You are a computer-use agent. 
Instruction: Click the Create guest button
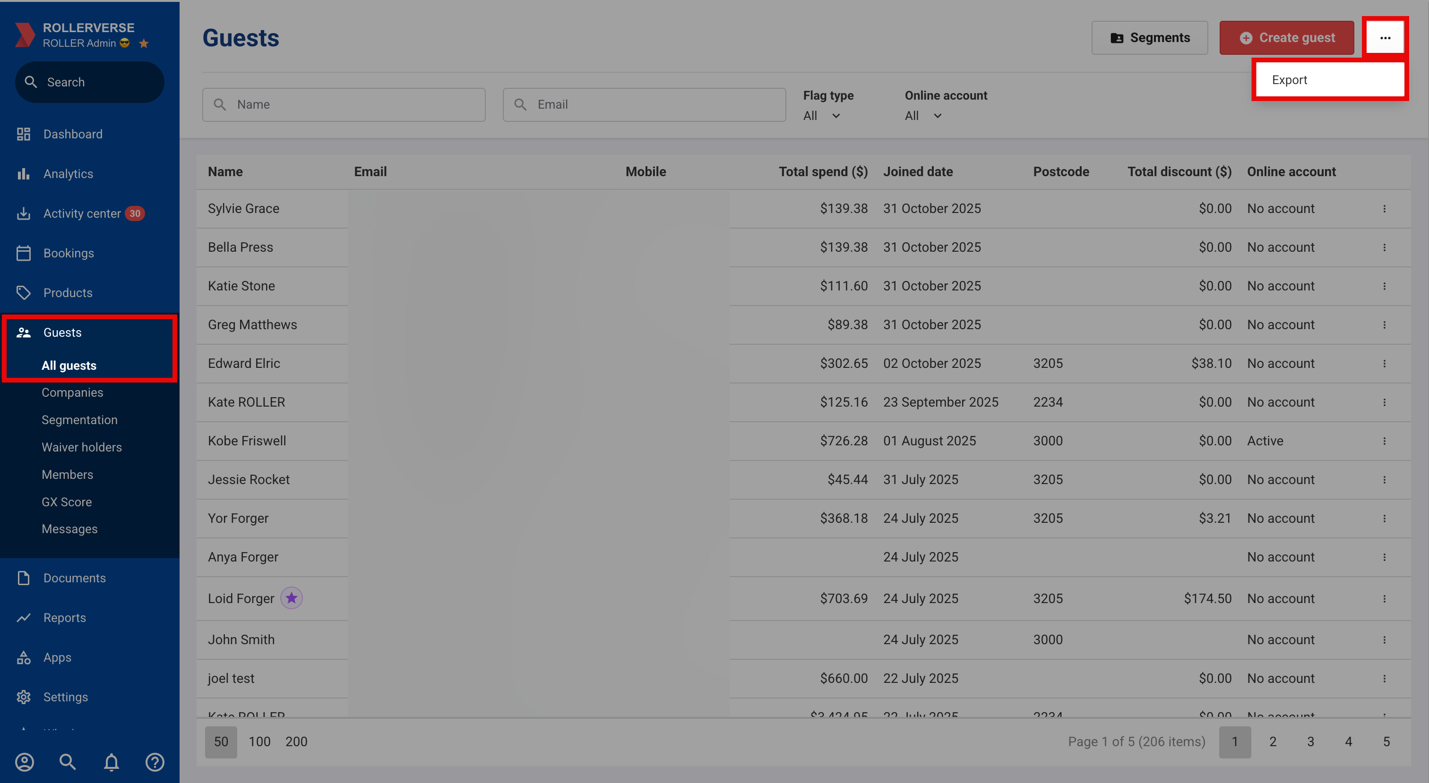point(1286,38)
